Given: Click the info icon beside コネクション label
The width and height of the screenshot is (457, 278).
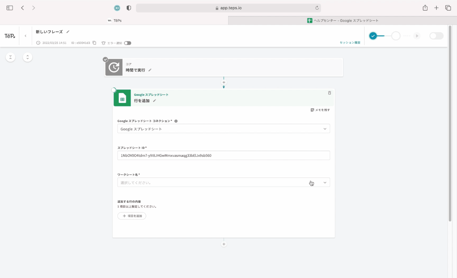Looking at the screenshot, I should pos(176,121).
